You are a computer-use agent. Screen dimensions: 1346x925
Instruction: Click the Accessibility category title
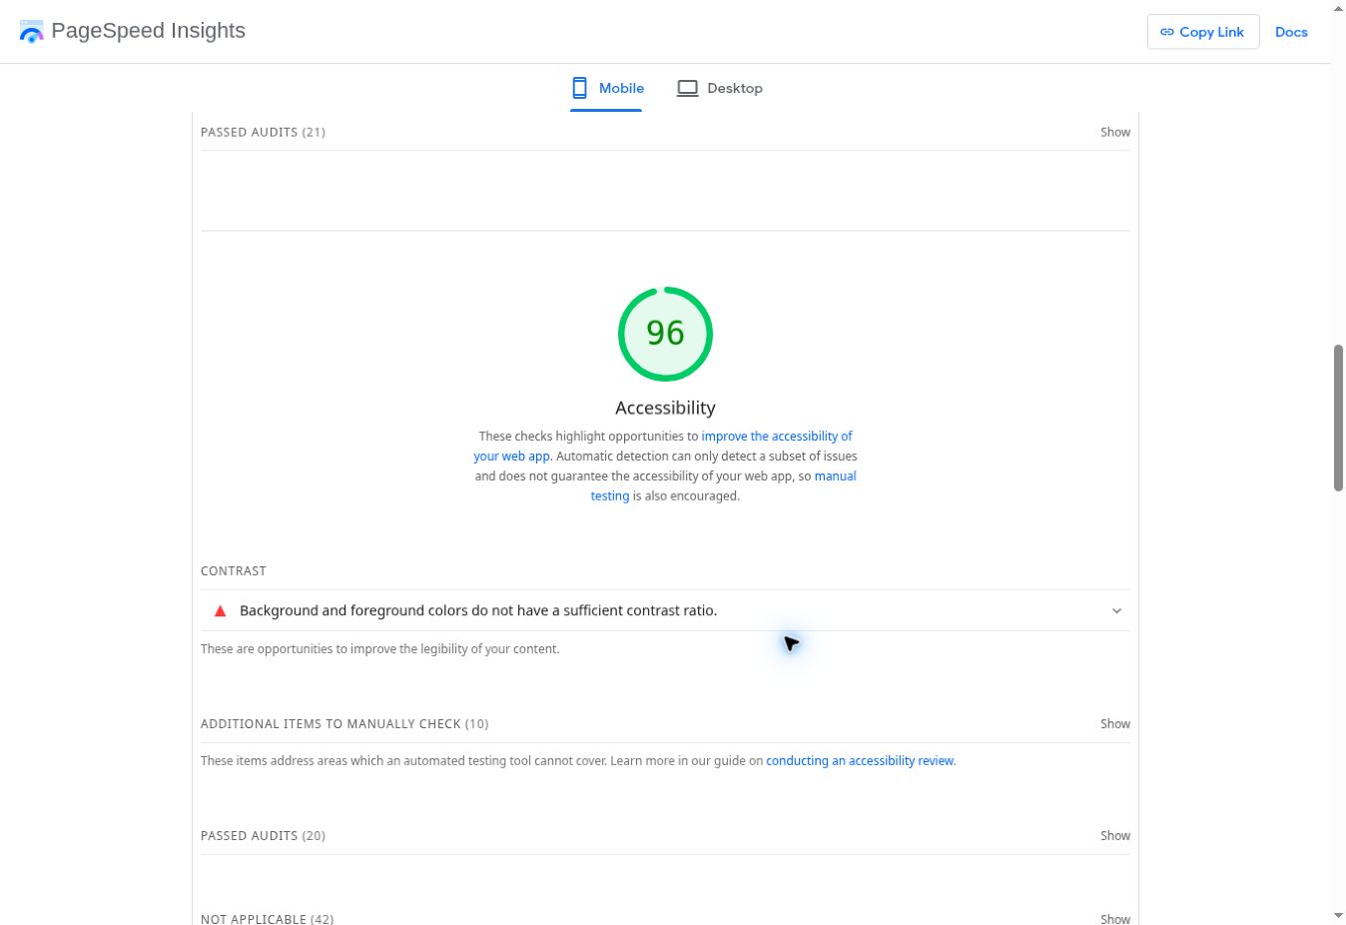pos(665,408)
